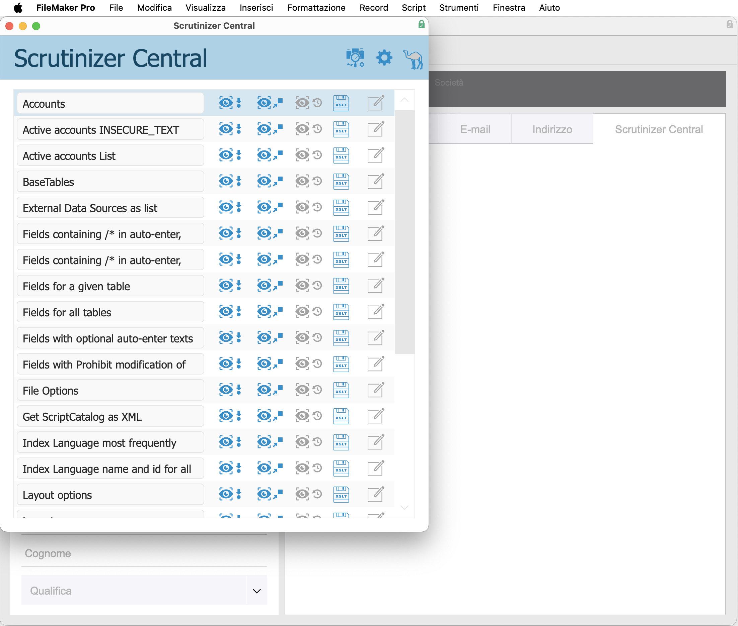Edit Layout options entry pencil icon
738x626 pixels.
[x=376, y=494]
